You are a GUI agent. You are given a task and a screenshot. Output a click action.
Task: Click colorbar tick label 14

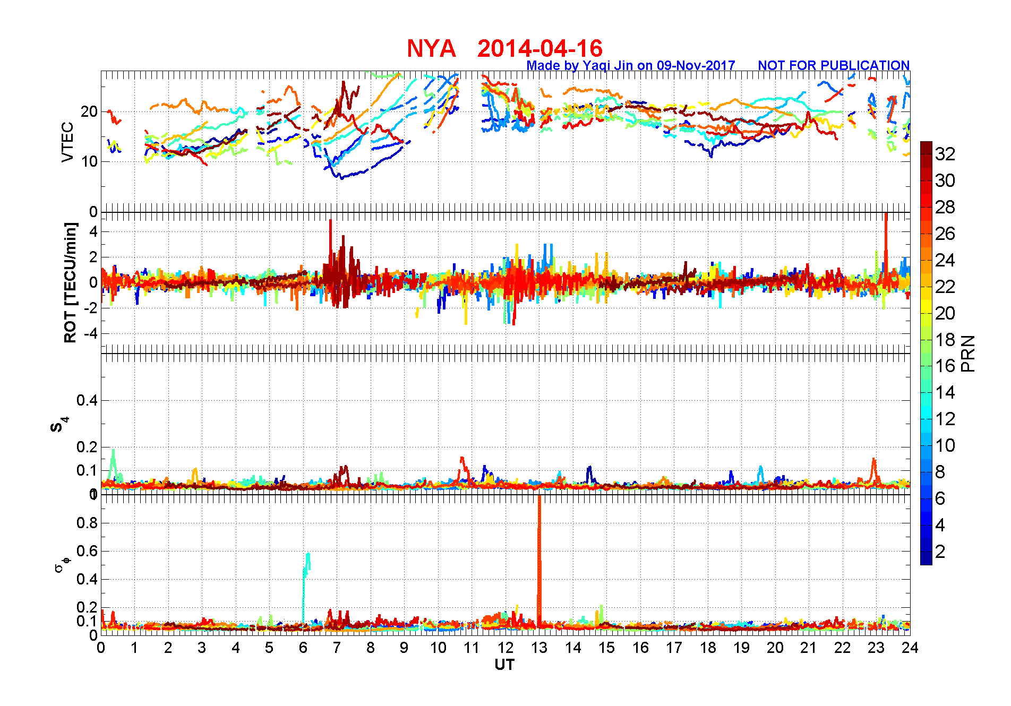[945, 393]
